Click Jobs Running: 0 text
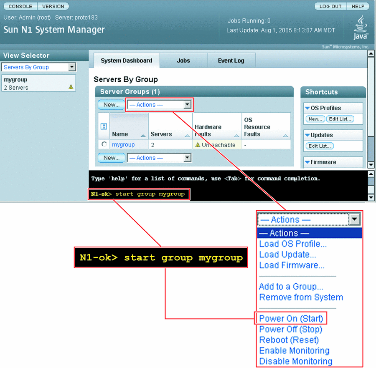 249,21
